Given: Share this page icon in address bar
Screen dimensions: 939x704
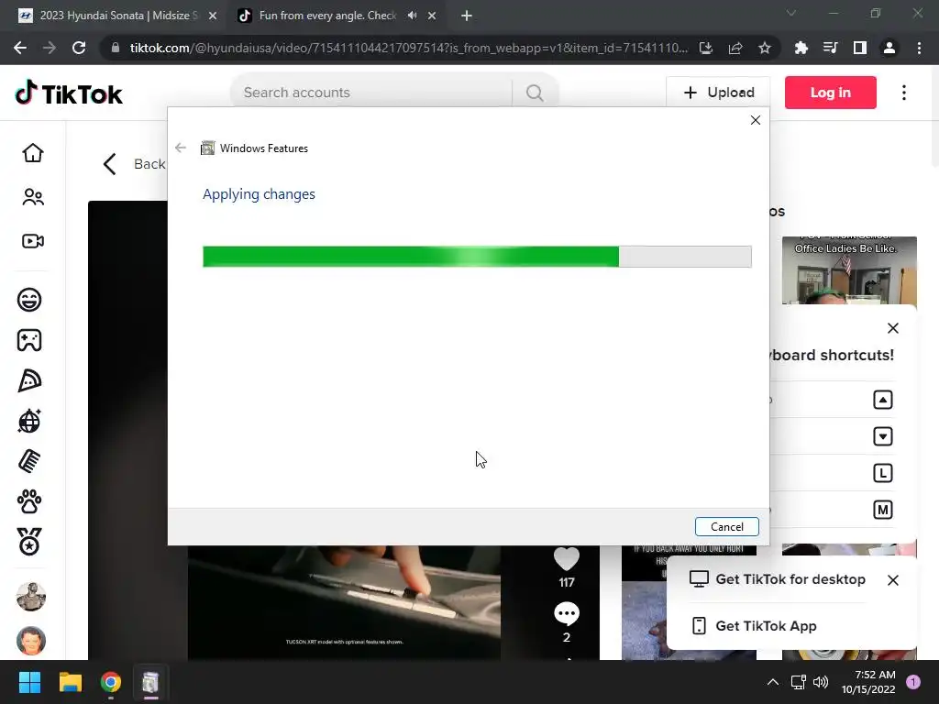Looking at the screenshot, I should point(735,48).
